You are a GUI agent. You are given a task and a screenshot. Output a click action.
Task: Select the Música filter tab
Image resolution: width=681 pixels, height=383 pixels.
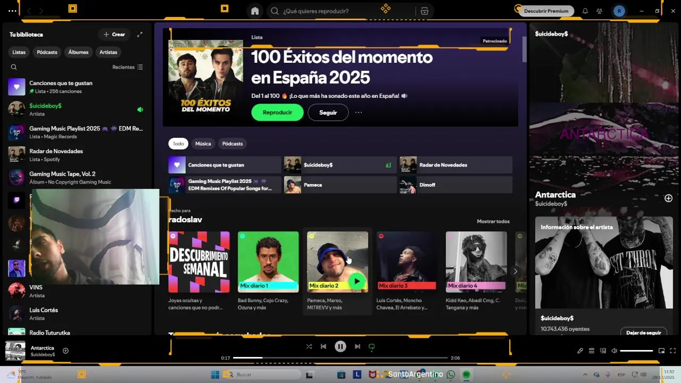tap(203, 144)
